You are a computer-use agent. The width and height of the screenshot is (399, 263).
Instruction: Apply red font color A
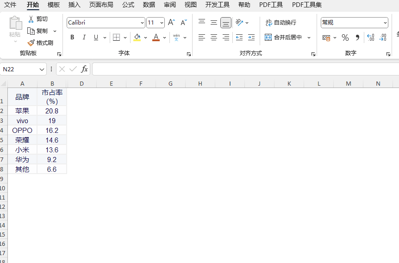click(156, 38)
